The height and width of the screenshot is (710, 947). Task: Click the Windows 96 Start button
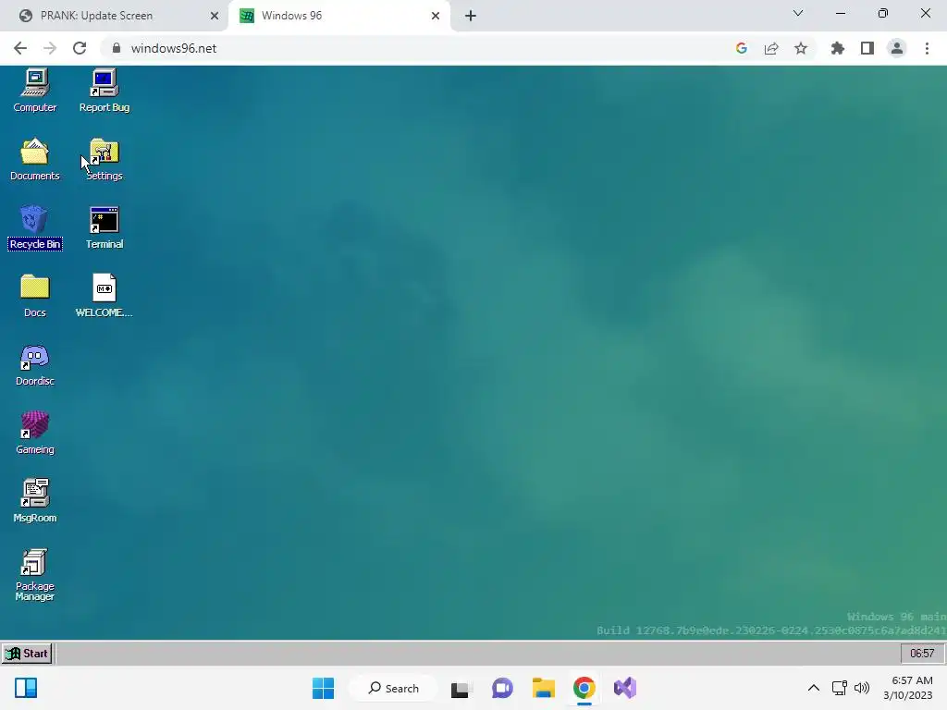(27, 654)
